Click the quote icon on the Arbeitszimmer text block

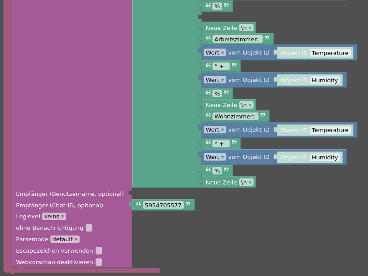(x=208, y=38)
